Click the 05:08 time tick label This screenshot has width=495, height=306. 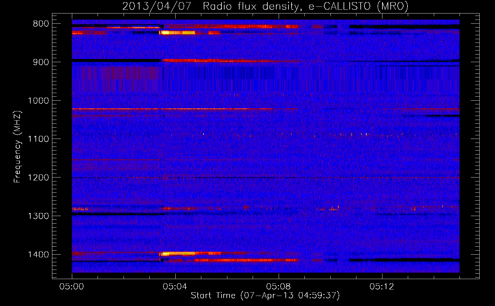[278, 287]
